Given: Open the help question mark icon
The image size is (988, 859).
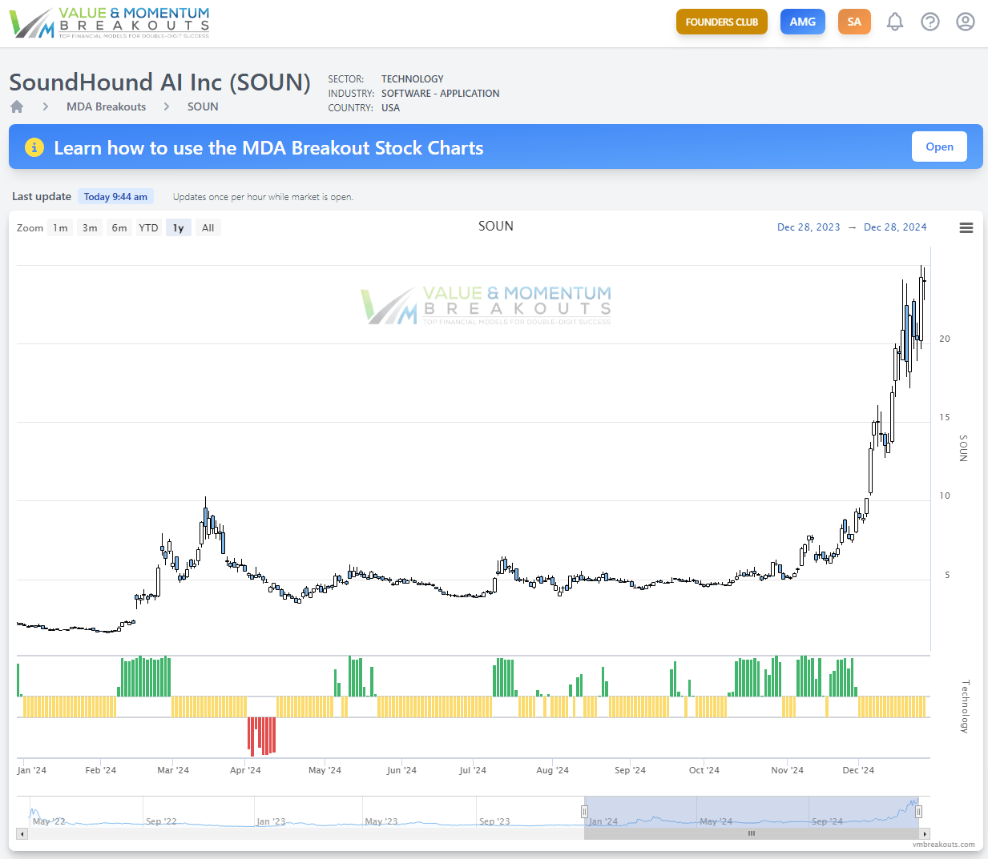Looking at the screenshot, I should [x=930, y=22].
